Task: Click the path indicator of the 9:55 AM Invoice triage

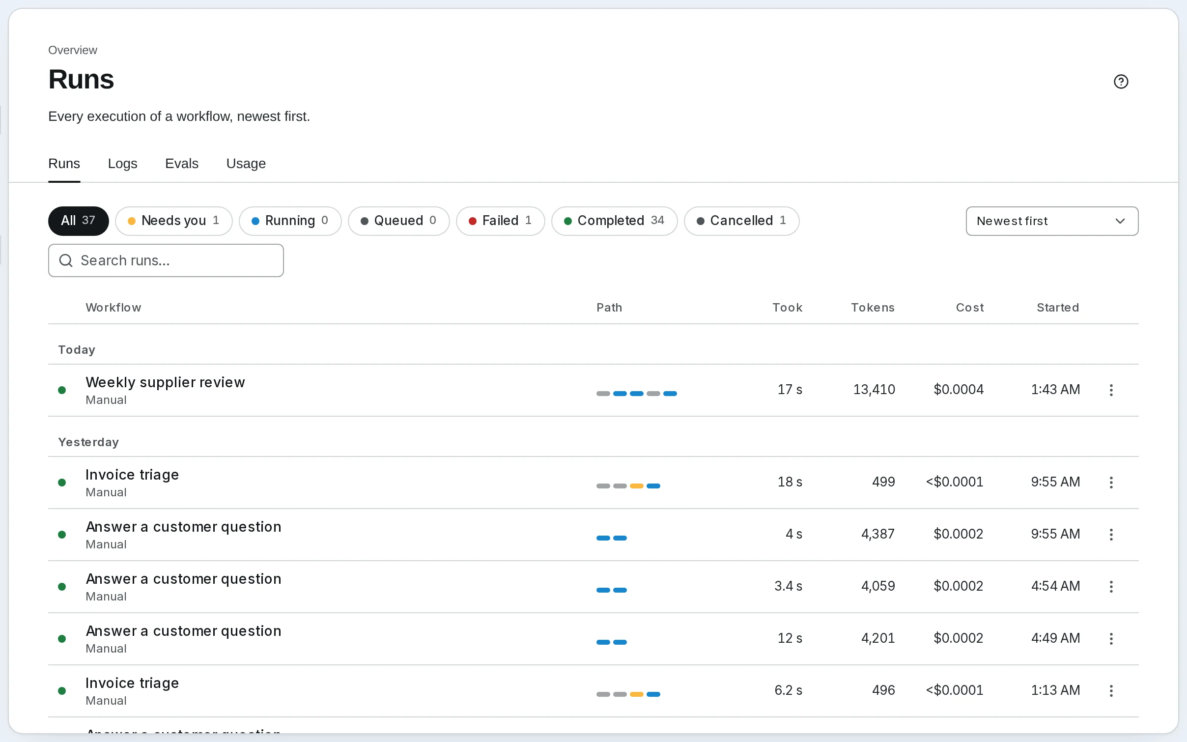Action: coord(628,485)
